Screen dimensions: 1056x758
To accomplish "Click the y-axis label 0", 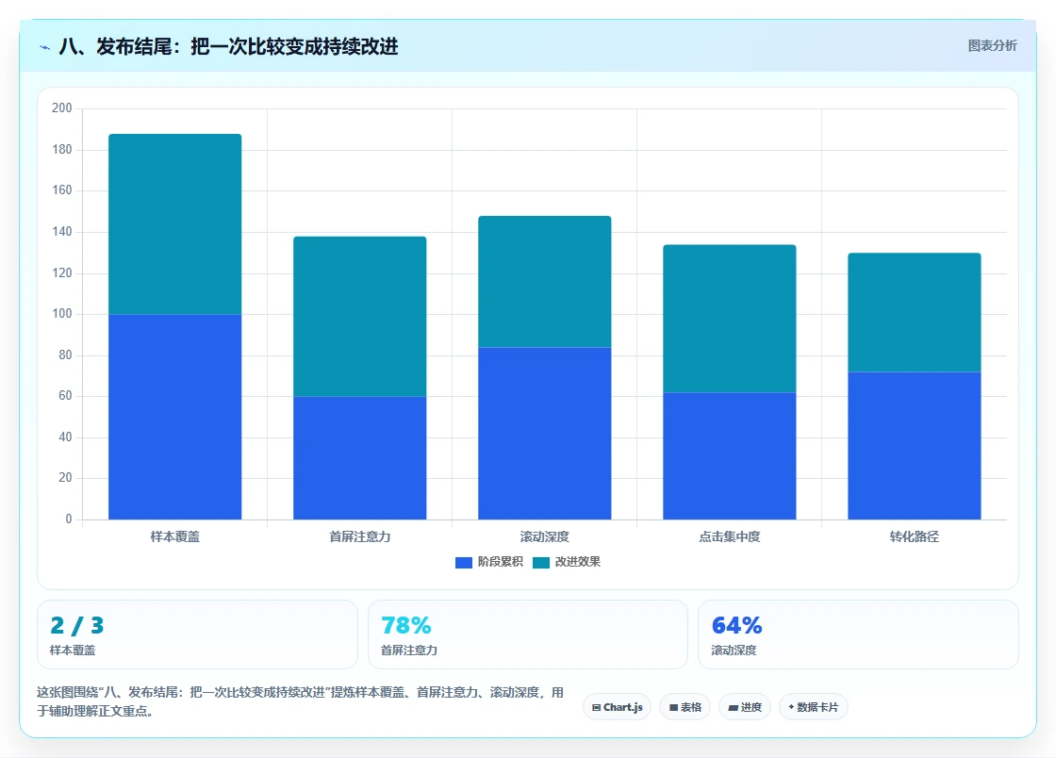I will [69, 519].
